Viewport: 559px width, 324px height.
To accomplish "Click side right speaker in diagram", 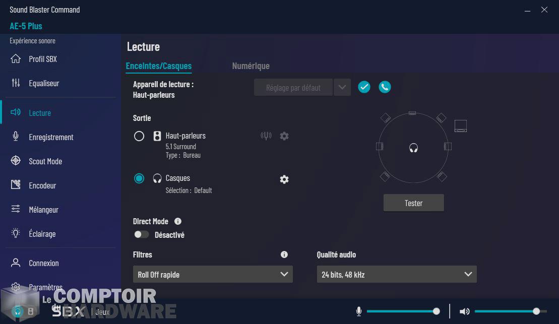I will pyautogui.click(x=448, y=146).
